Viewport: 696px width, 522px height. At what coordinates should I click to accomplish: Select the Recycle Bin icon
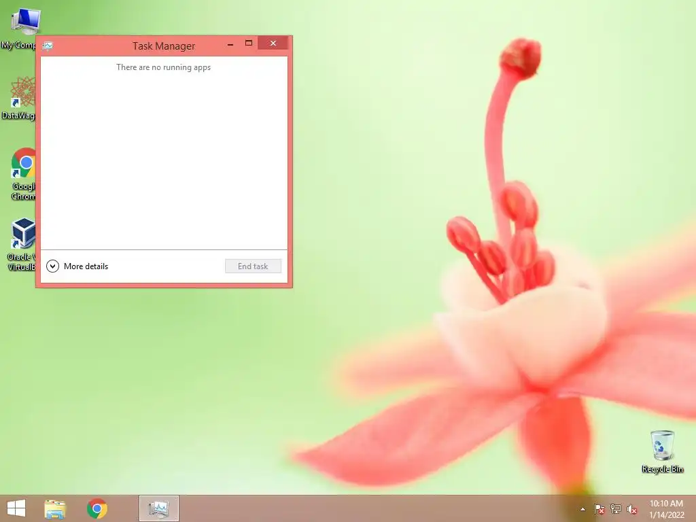coord(662,451)
